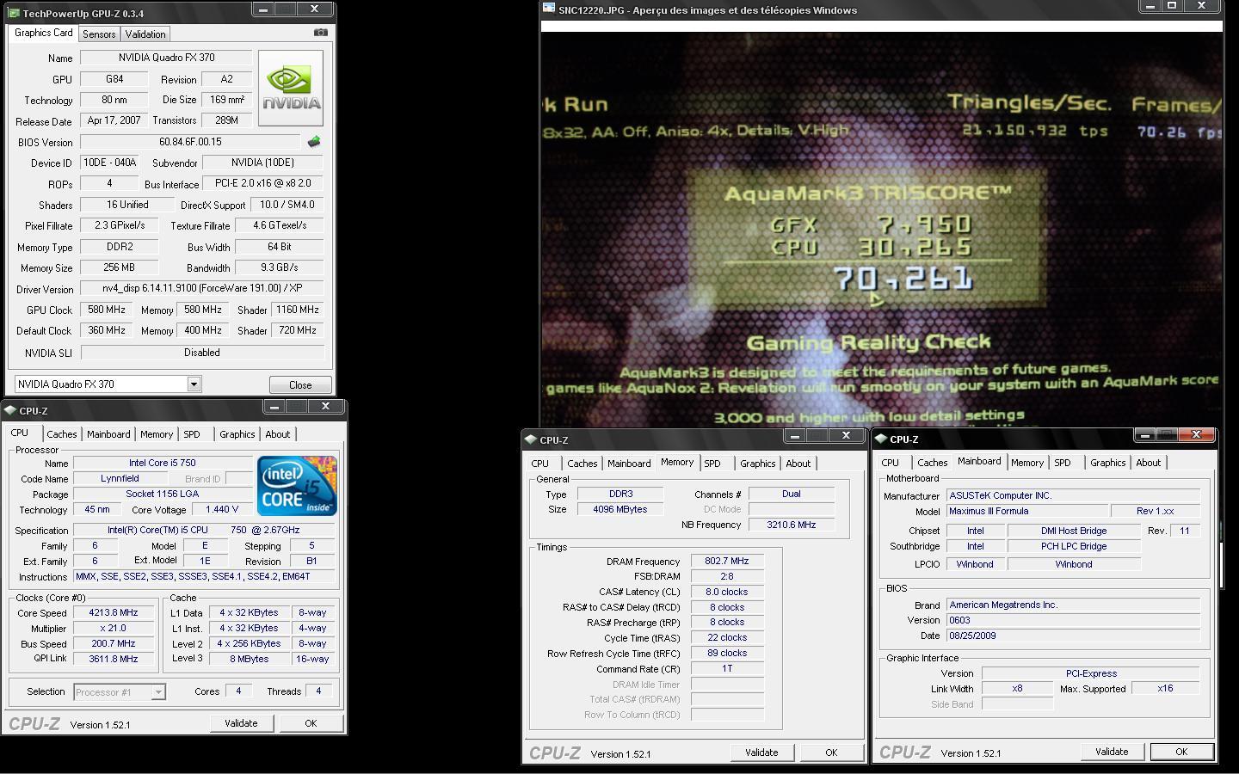Open Mainboard tab in the CPU-Z CPU window
The width and height of the screenshot is (1239, 774).
108,434
